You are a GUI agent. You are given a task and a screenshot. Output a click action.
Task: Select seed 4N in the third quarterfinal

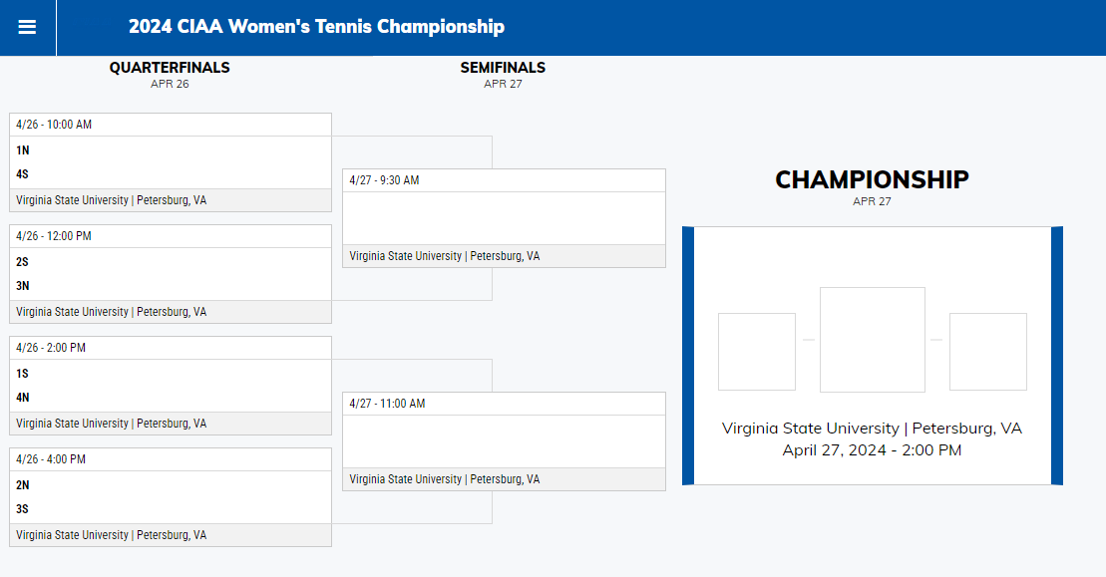[x=20, y=397]
